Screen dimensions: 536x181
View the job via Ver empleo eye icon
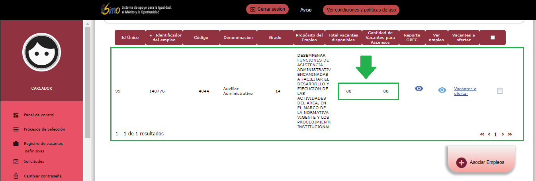pos(442,90)
